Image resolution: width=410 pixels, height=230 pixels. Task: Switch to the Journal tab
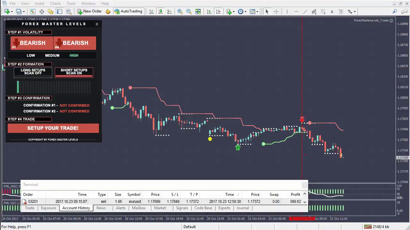point(242,208)
